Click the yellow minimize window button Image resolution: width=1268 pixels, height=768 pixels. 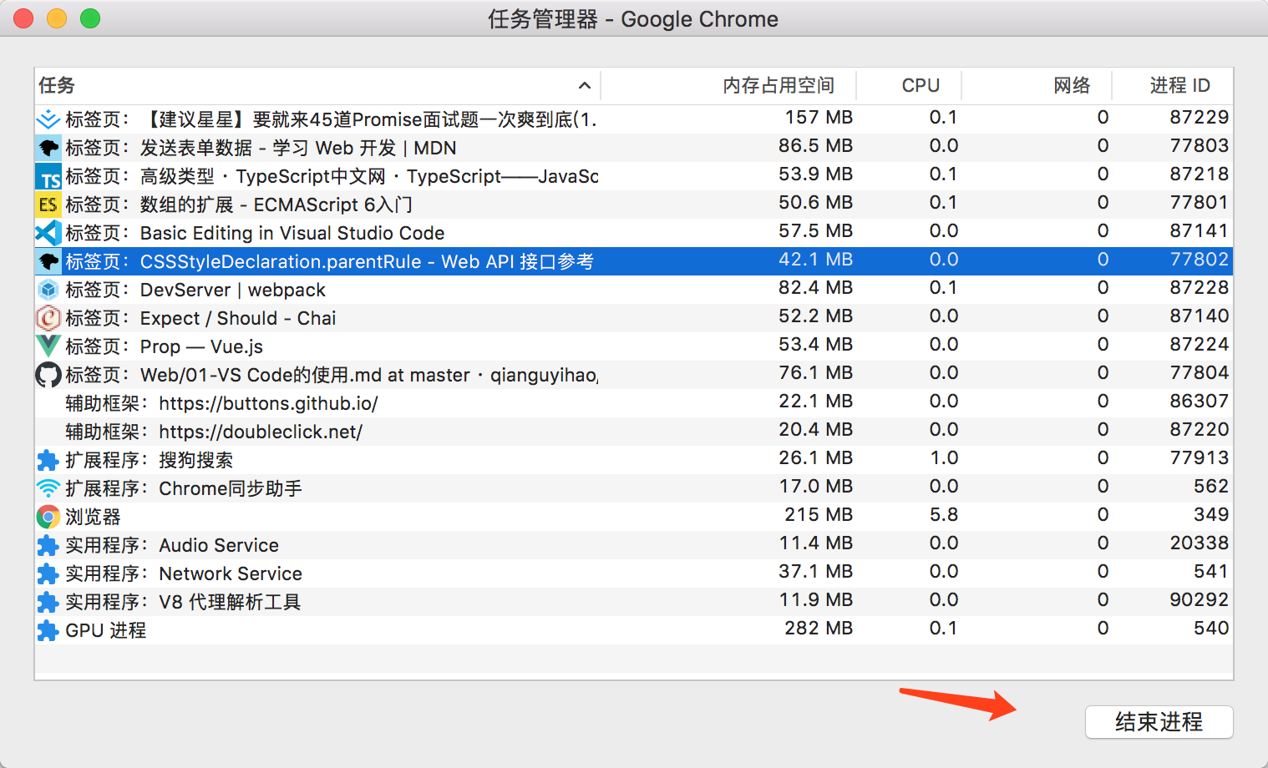(x=57, y=18)
